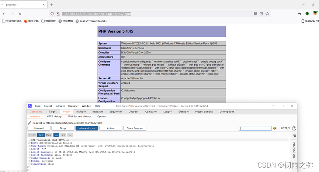This screenshot has width=319, height=172.
Task: Click the Firefox back arrow
Action: point(4,14)
